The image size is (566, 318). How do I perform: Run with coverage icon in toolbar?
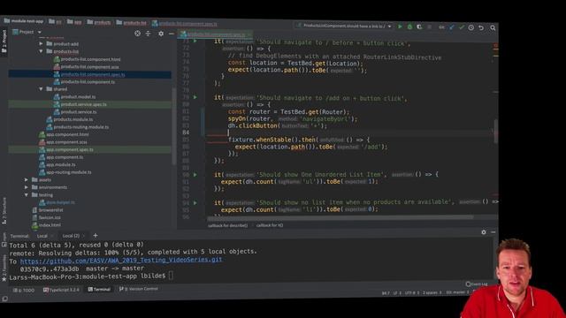coord(419,27)
